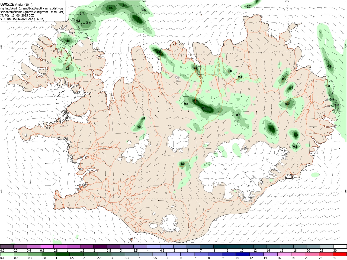
Task: Click the bright magenta swatch labeled 0.5 in the upper legend row
Action: click(x=47, y=246)
